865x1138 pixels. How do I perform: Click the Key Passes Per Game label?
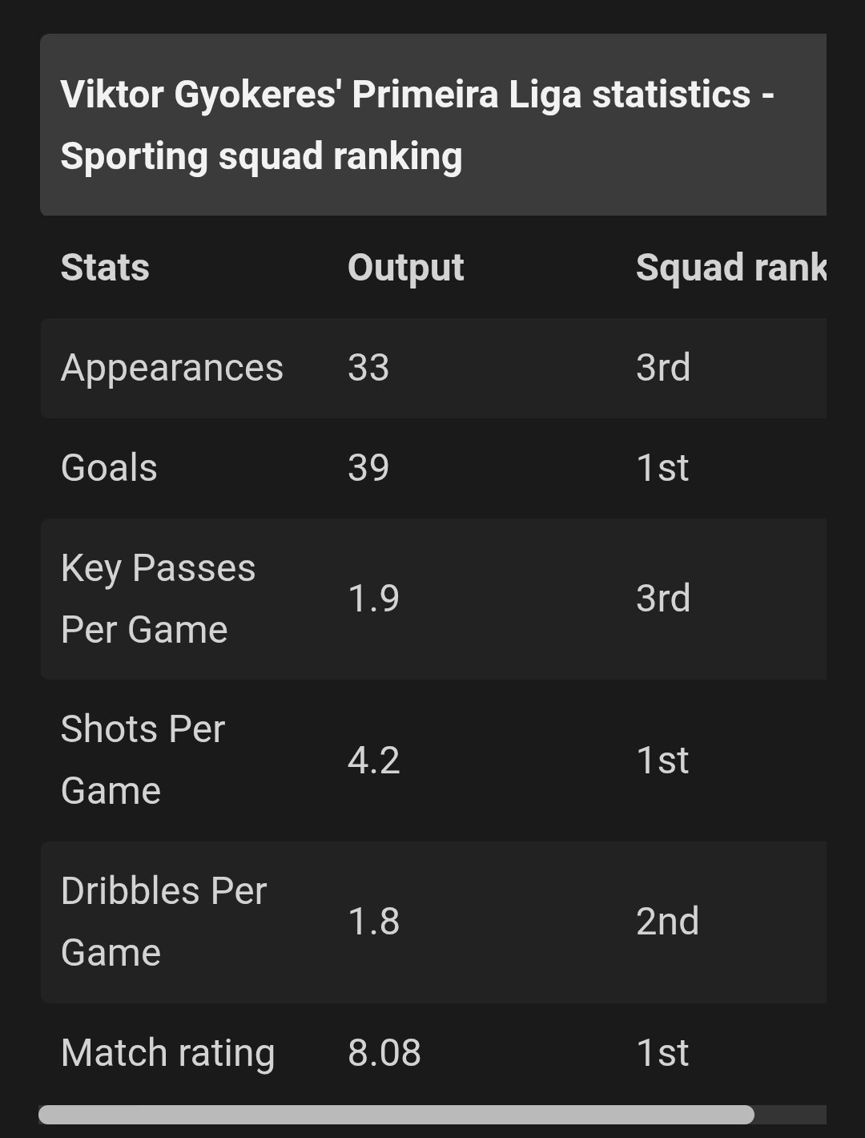[x=158, y=599]
